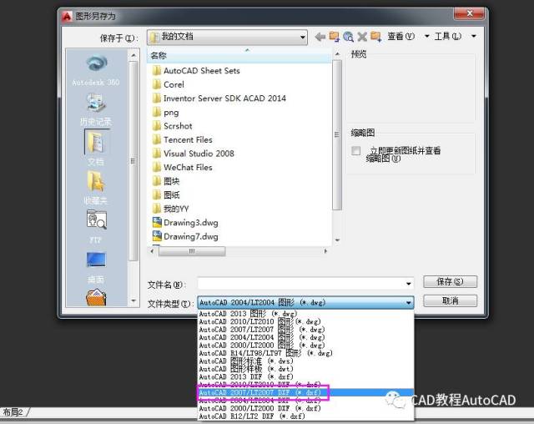Collapse the file type dropdown list
This screenshot has width=534, height=424.
pyautogui.click(x=408, y=302)
